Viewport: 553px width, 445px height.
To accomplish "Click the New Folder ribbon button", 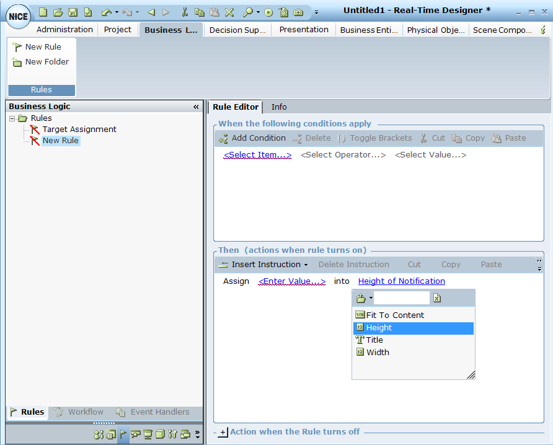I will [41, 62].
